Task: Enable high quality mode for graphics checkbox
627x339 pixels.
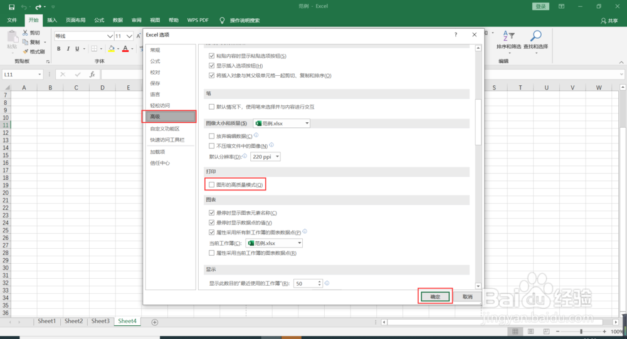Action: (x=211, y=185)
